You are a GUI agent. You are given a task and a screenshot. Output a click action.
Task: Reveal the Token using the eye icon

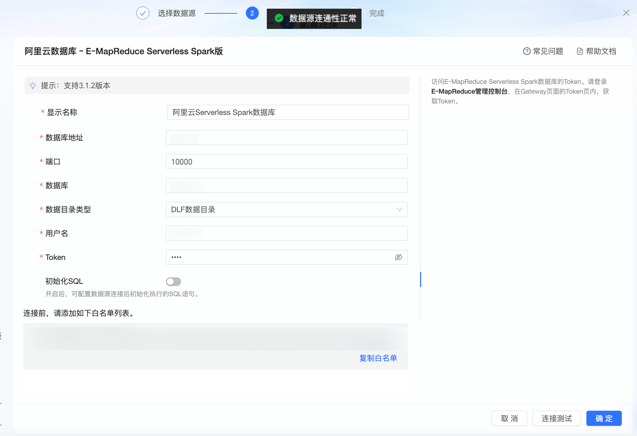[398, 257]
